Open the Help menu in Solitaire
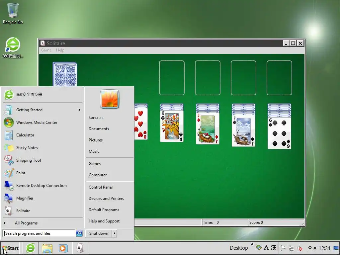Viewport: 340px width, 255px height. click(60, 50)
